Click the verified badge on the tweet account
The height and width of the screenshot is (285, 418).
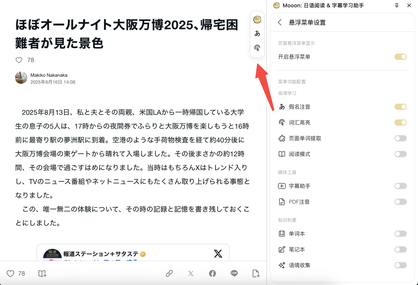143,254
